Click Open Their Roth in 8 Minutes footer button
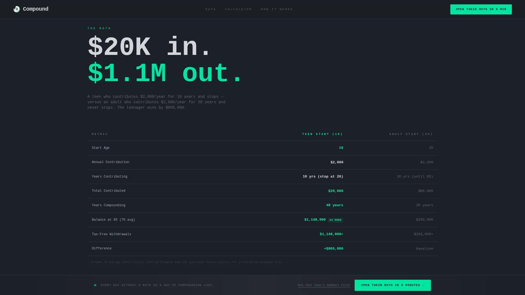 coord(393,285)
